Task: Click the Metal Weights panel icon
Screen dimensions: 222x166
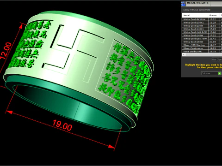Action: coord(183,4)
